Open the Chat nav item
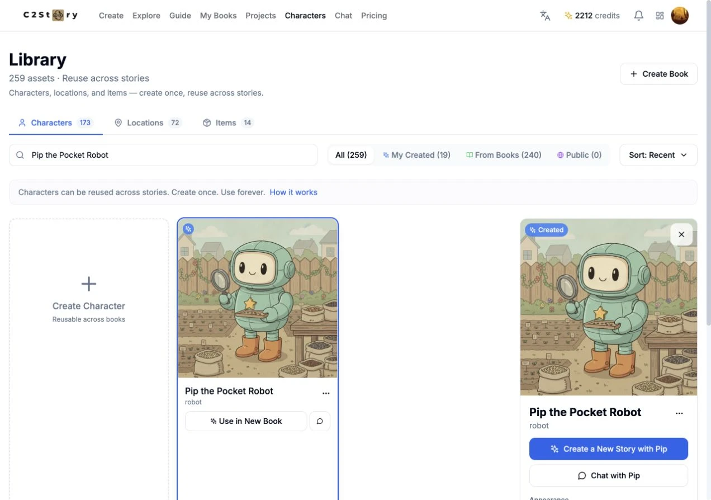Image resolution: width=711 pixels, height=500 pixels. point(343,16)
